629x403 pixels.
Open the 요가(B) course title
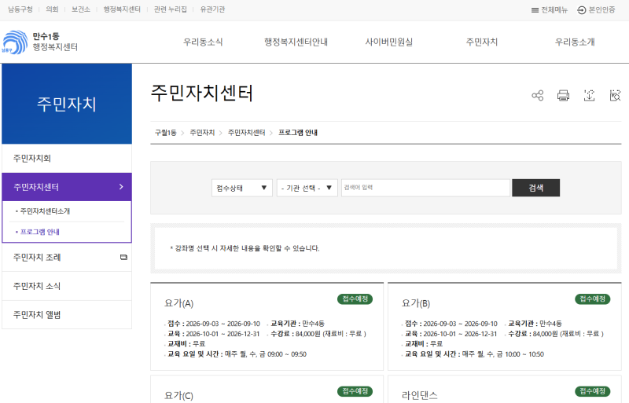(416, 303)
